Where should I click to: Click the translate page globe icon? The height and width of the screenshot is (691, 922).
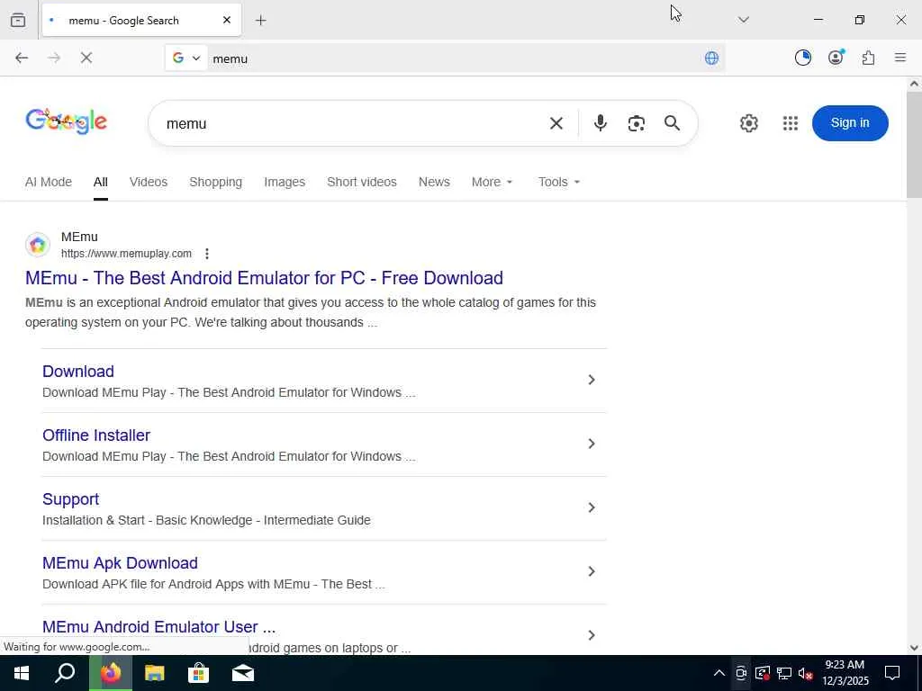711,58
